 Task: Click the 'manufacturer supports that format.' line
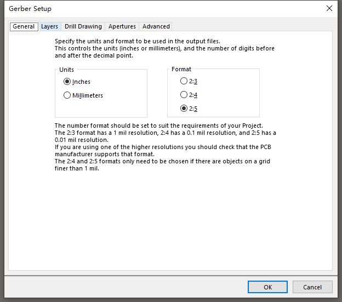(105, 154)
